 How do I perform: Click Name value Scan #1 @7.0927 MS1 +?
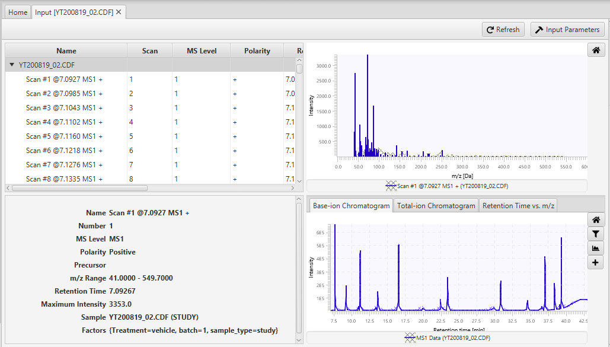(149, 213)
